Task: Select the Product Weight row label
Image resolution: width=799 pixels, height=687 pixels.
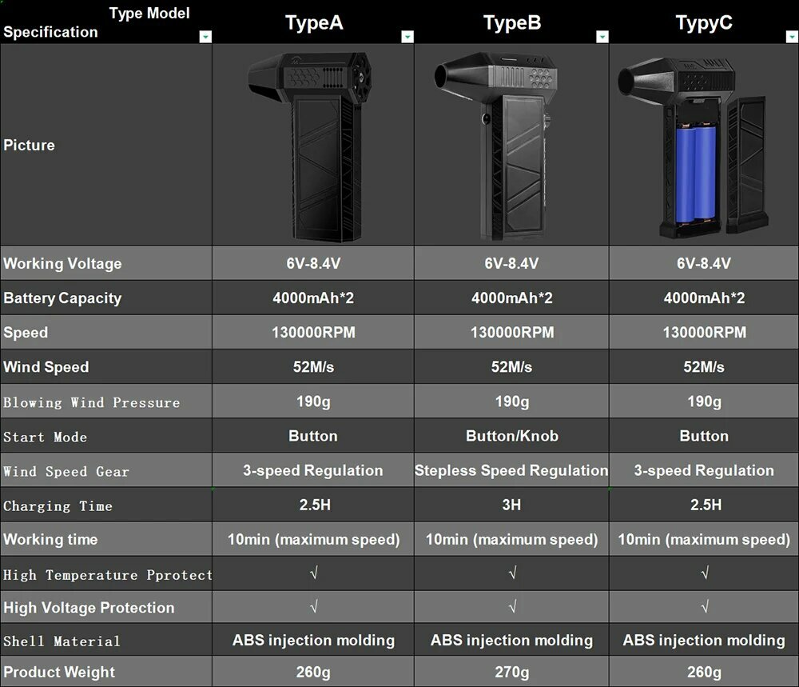Action: [x=59, y=672]
